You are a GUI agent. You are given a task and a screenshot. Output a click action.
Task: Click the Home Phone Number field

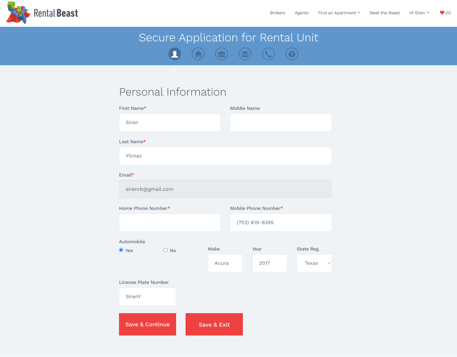point(170,223)
